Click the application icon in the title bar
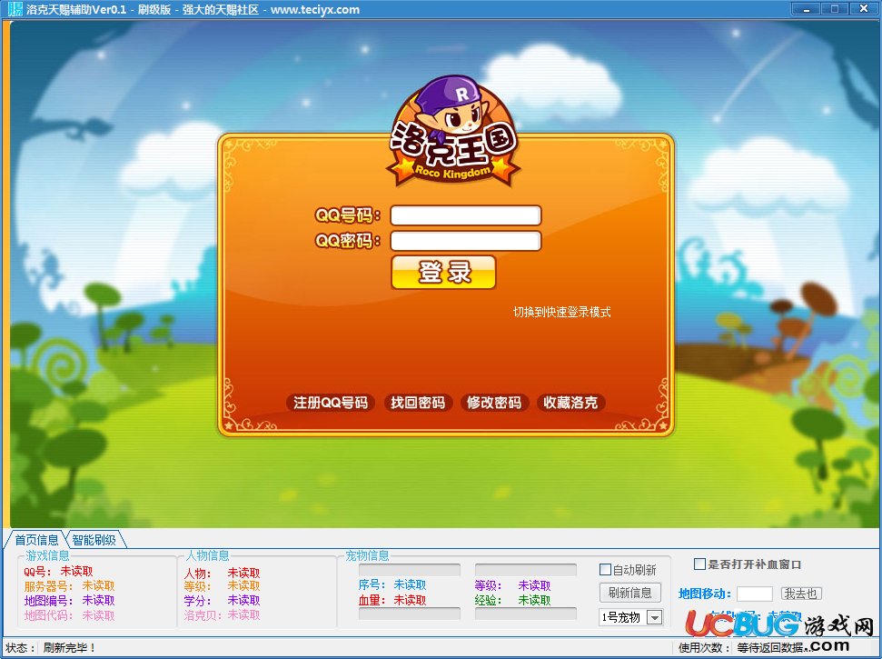882x659 pixels. click(x=15, y=9)
